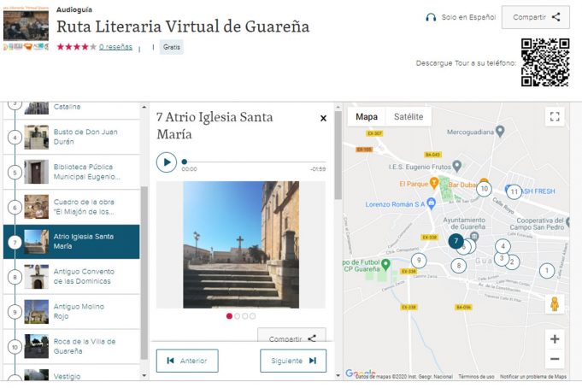Select map marker number 9
This screenshot has height=388, width=582.
pos(418,260)
